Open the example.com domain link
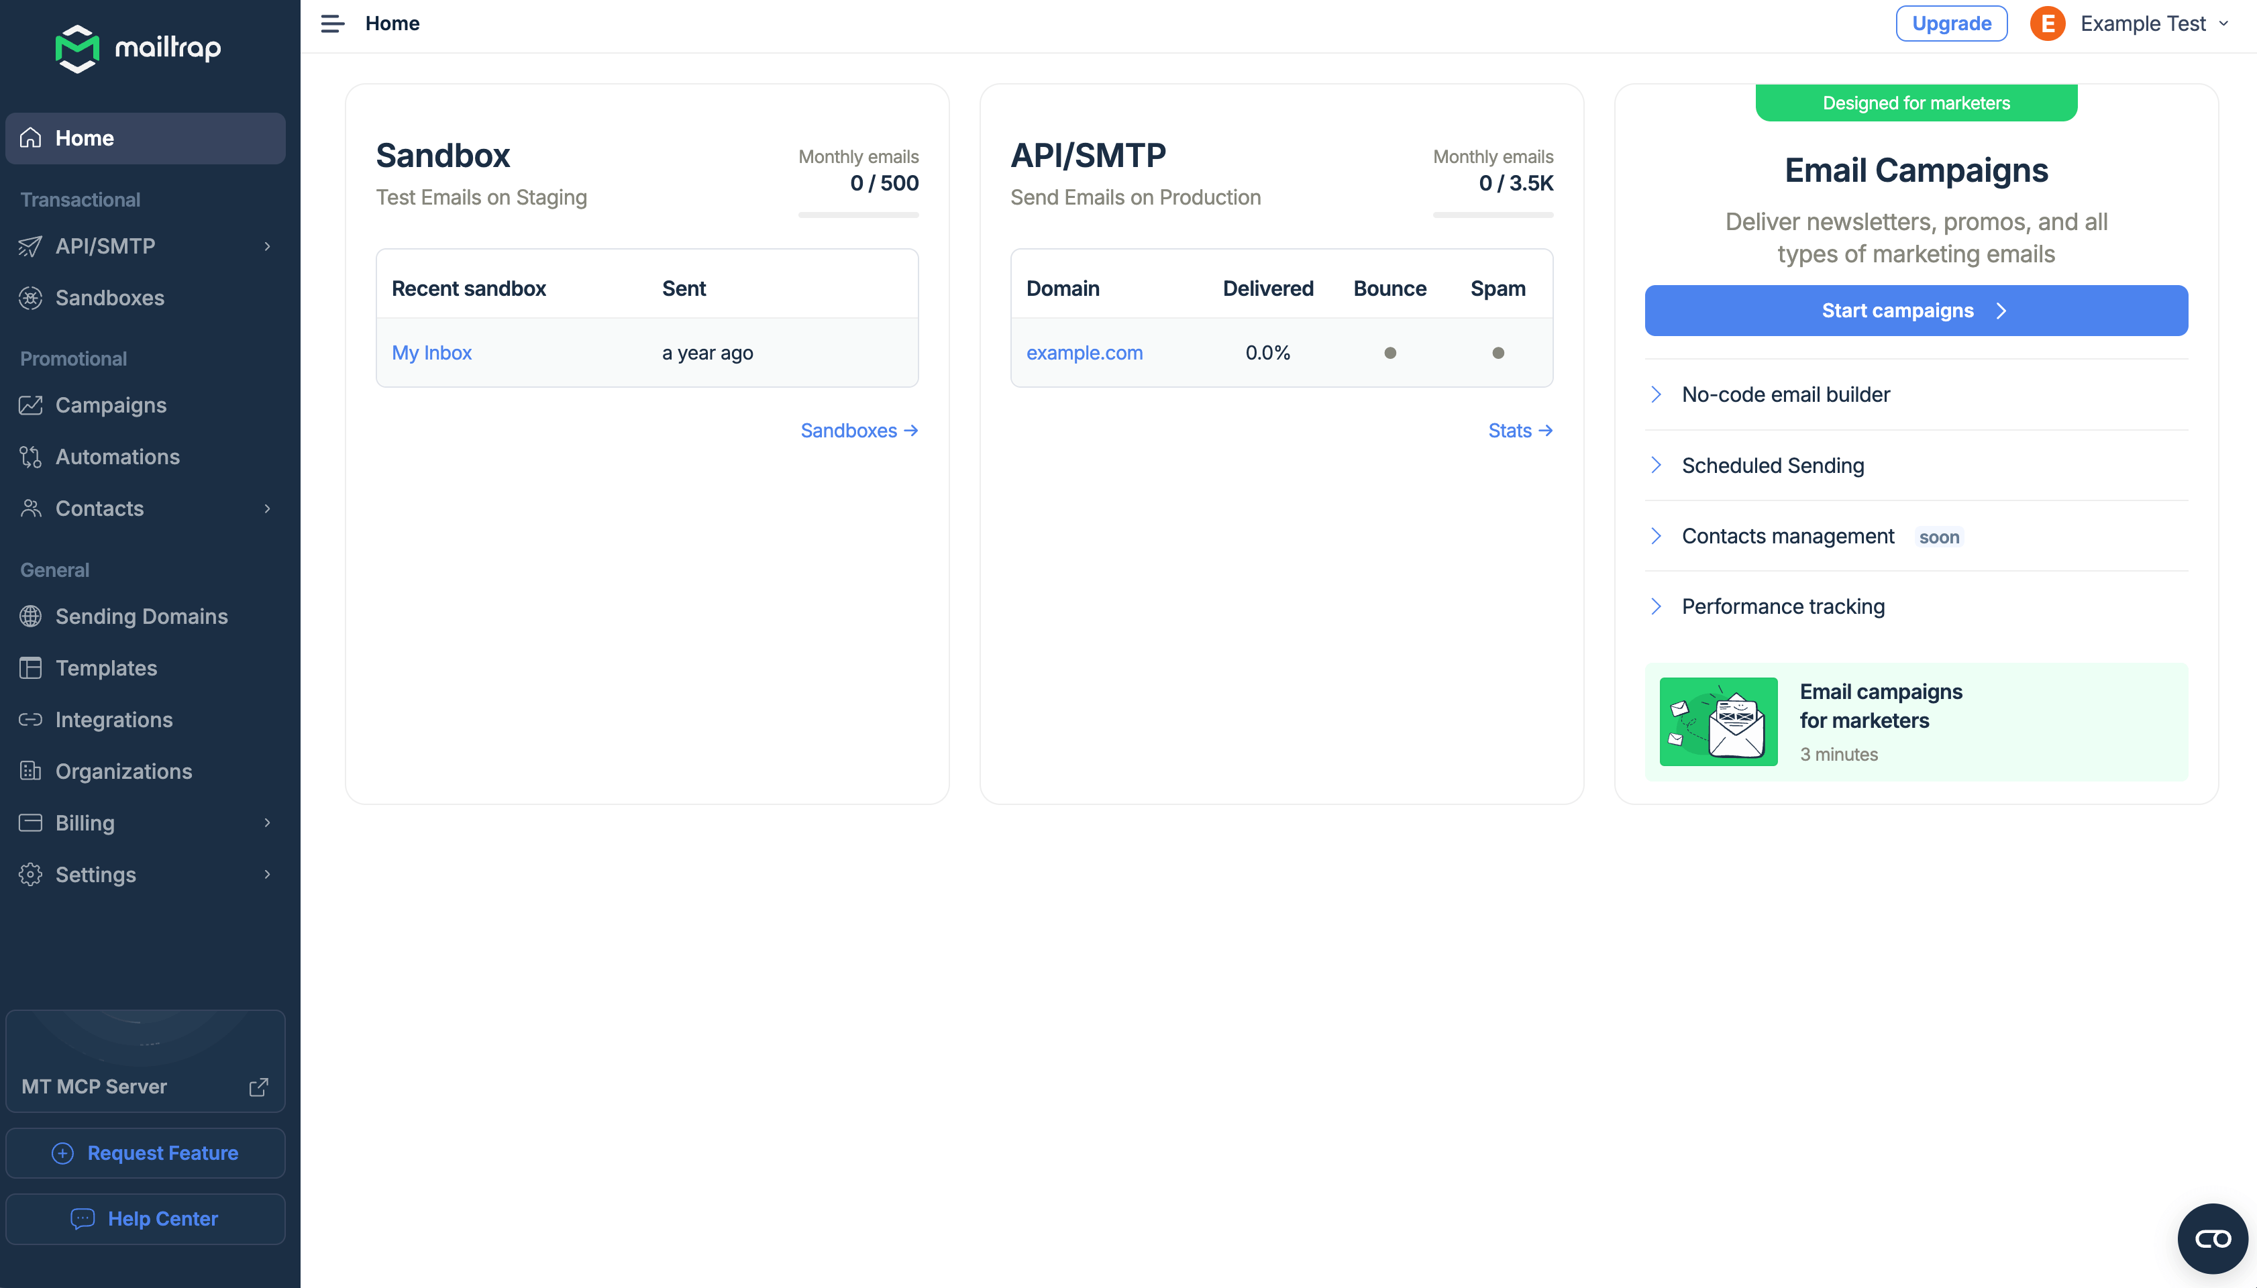Image resolution: width=2257 pixels, height=1288 pixels. pos(1084,353)
